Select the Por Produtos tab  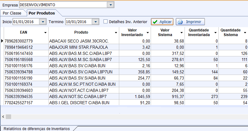point(42,13)
